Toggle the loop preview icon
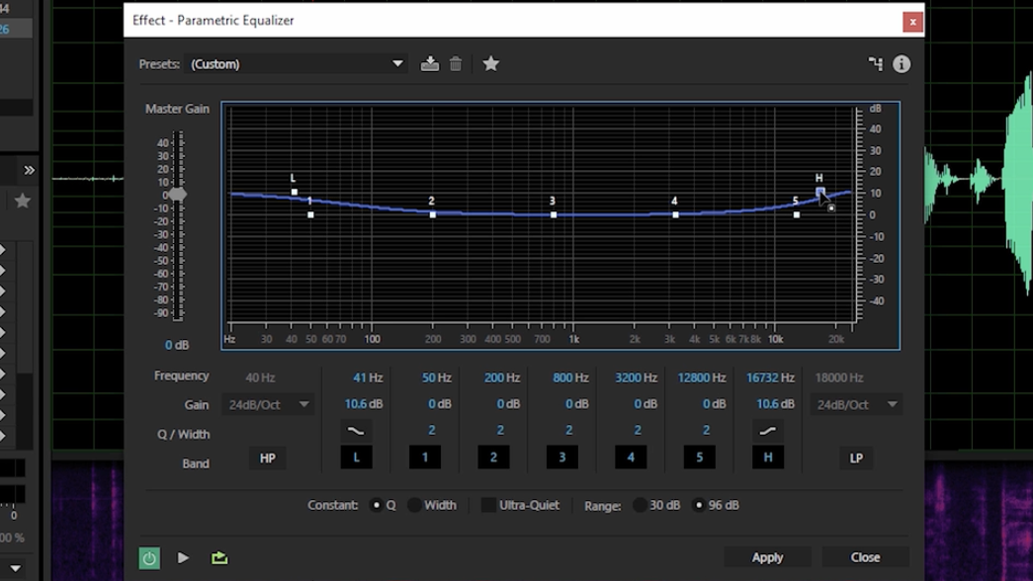1033x581 pixels. [219, 558]
